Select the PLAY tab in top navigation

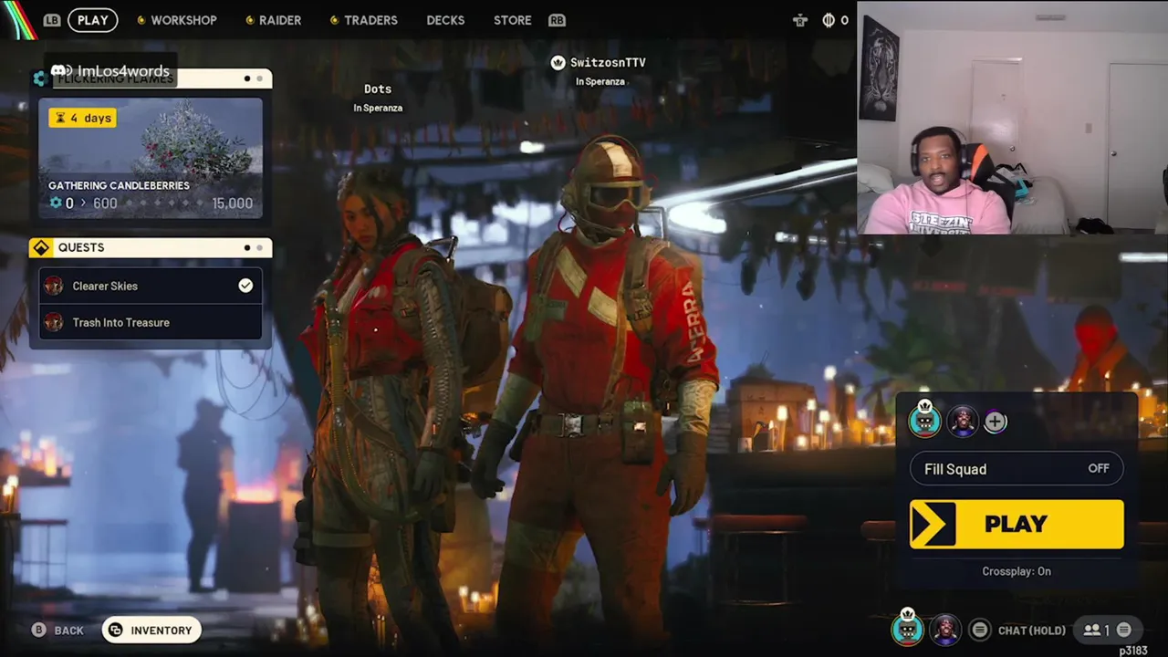pyautogui.click(x=92, y=20)
